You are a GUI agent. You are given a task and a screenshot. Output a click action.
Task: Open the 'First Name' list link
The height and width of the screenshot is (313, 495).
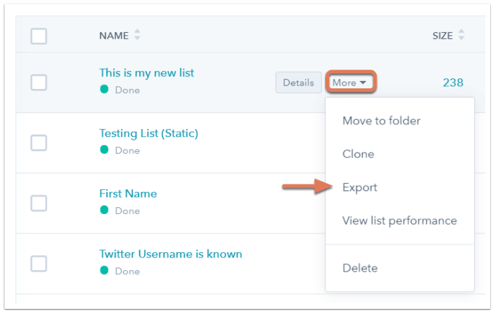tap(128, 193)
